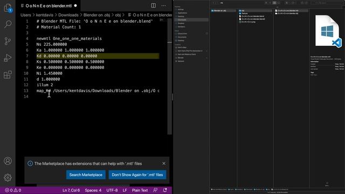
Task: Click line 'Ka 1.000000 1.000000 1.000000'
Action: coord(71,50)
